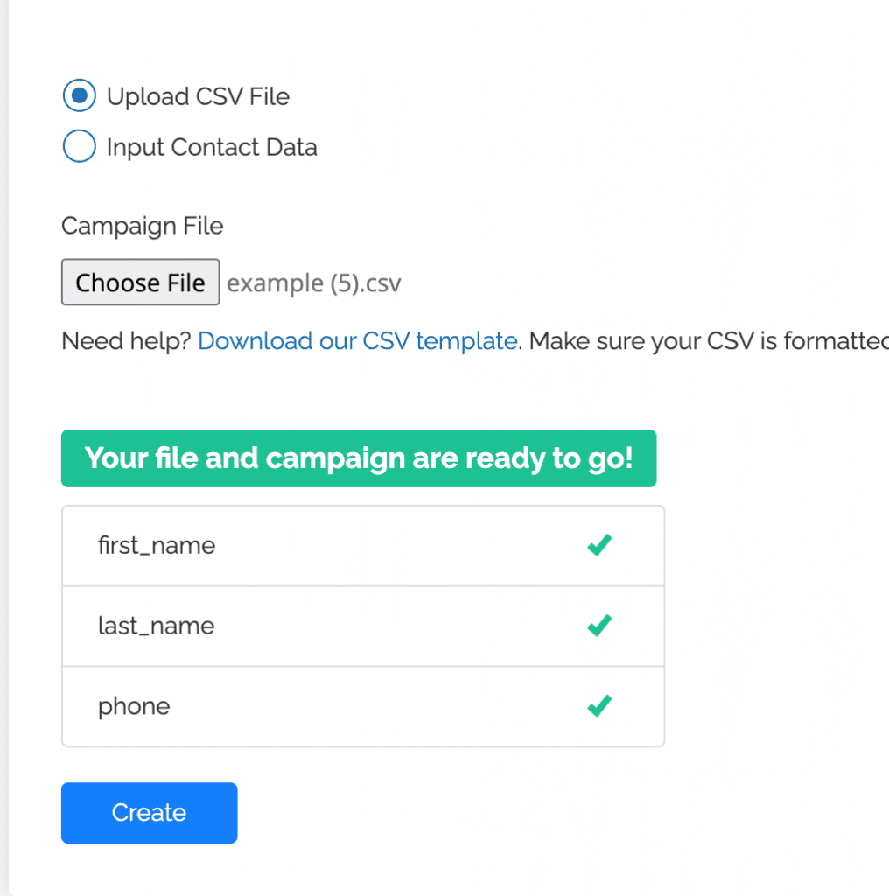The width and height of the screenshot is (889, 896).
Task: Click the white area right of Create
Action: pyautogui.click(x=525, y=812)
